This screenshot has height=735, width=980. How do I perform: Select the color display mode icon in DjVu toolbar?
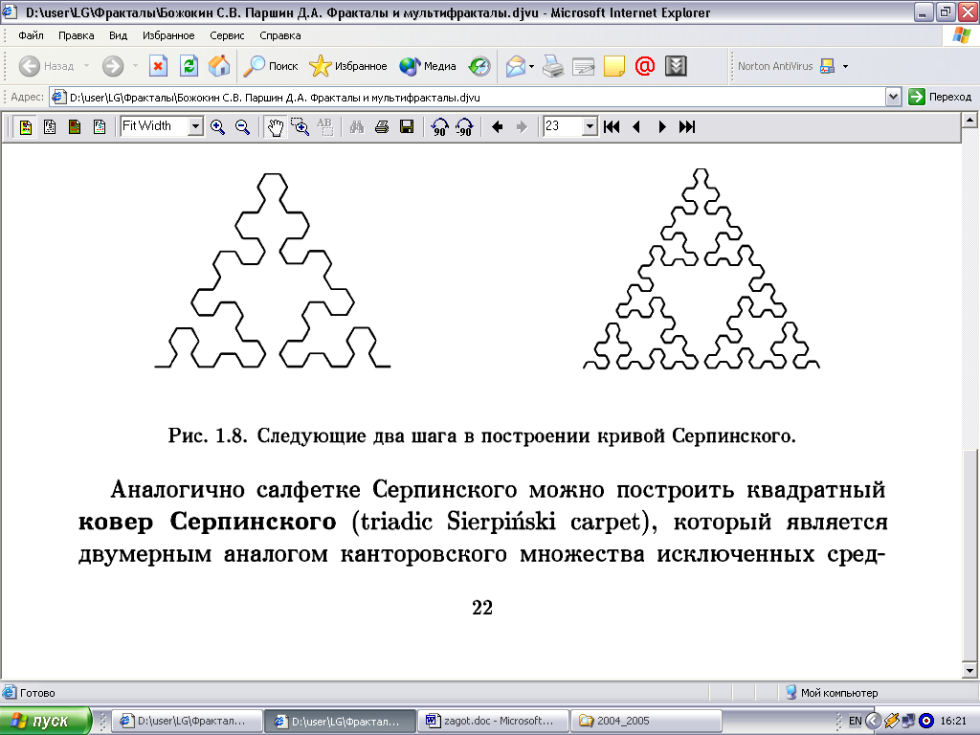tap(26, 127)
